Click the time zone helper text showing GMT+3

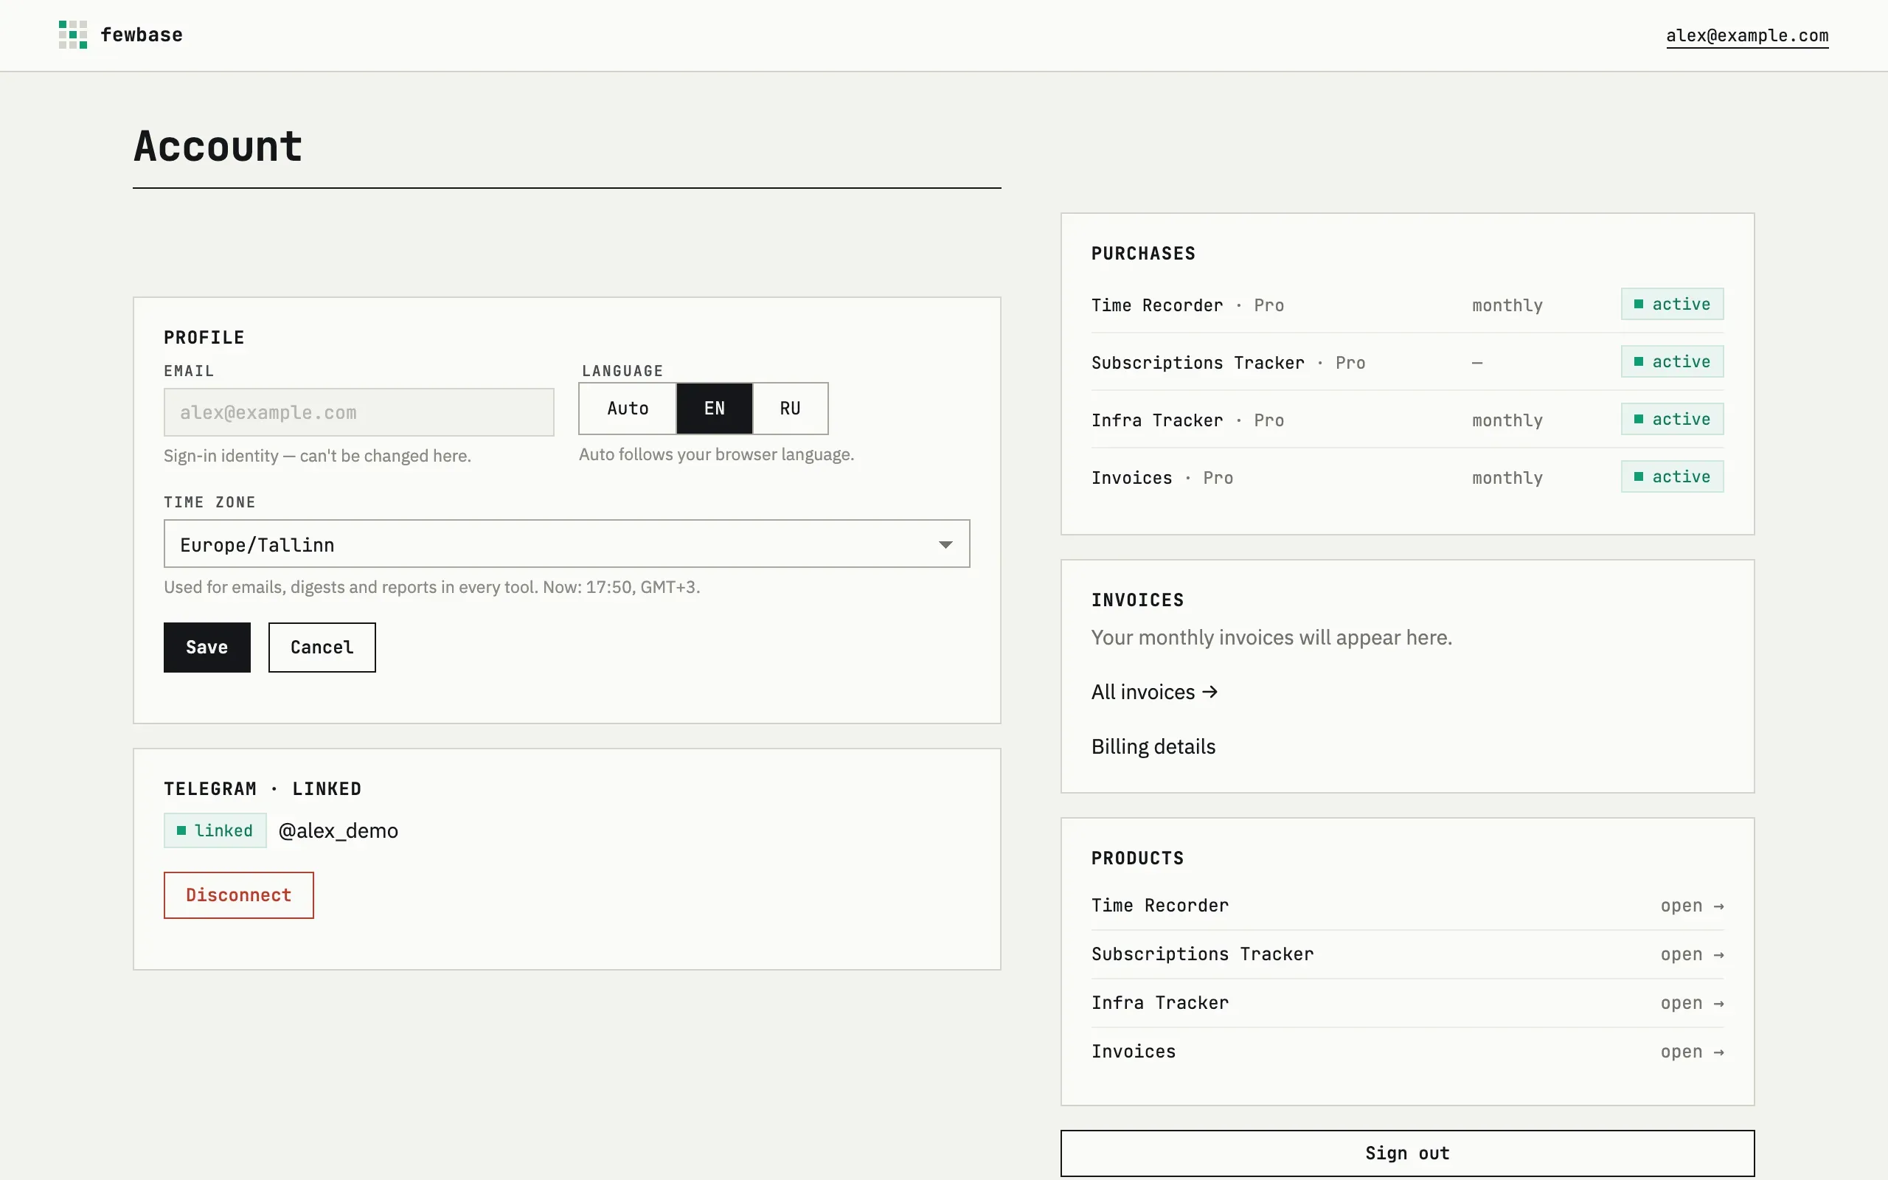point(431,587)
